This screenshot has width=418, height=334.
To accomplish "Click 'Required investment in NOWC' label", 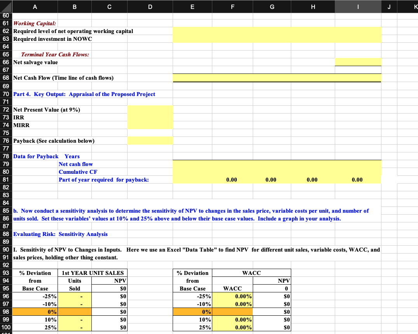I will pos(52,39).
